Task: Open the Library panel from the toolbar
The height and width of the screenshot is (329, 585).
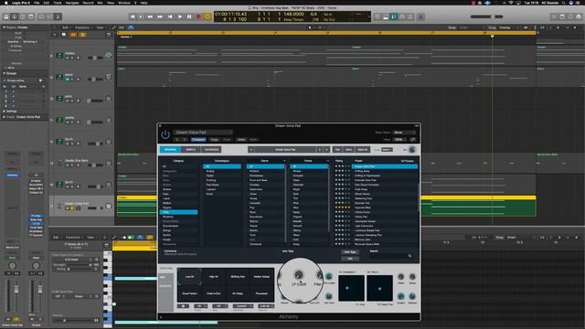Action: tap(6, 16)
